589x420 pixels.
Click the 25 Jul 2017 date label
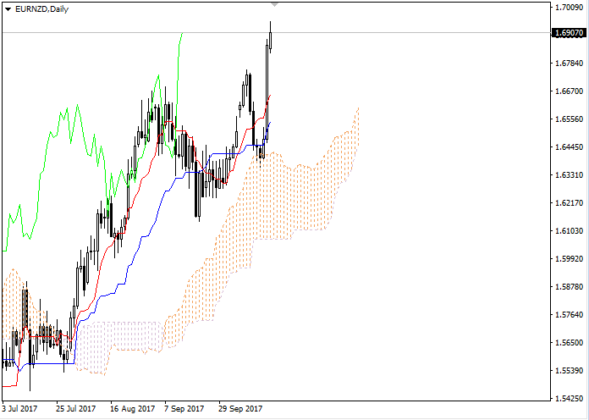(76, 408)
